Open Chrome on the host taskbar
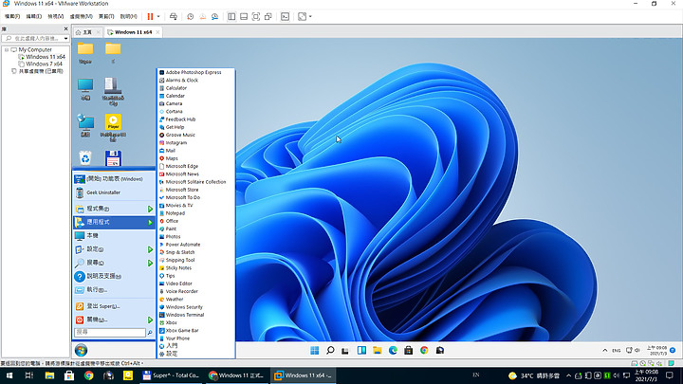Screen dimensions: 683x384 (89, 375)
